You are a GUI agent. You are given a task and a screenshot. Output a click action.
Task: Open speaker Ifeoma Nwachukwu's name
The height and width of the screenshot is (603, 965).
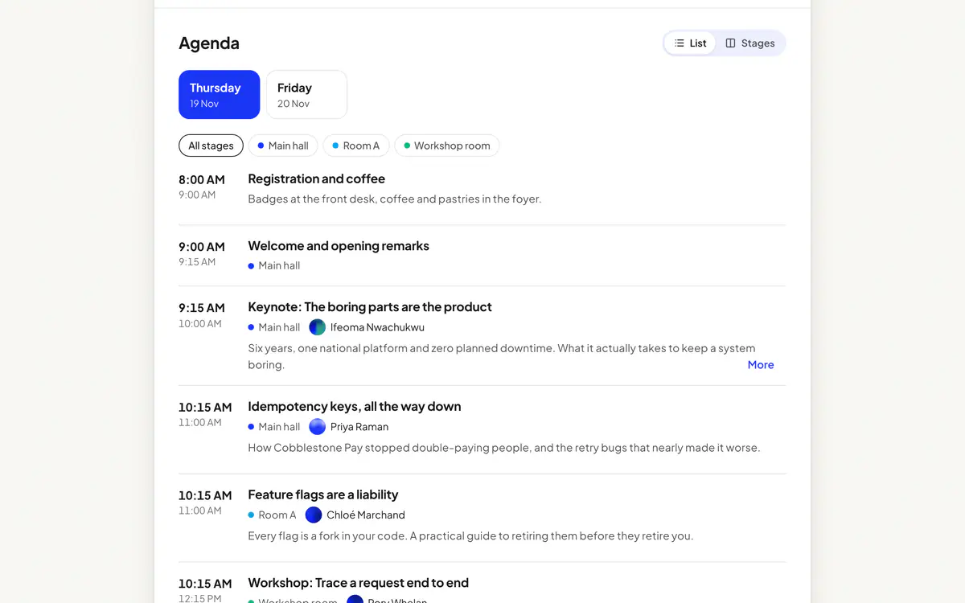pos(377,327)
